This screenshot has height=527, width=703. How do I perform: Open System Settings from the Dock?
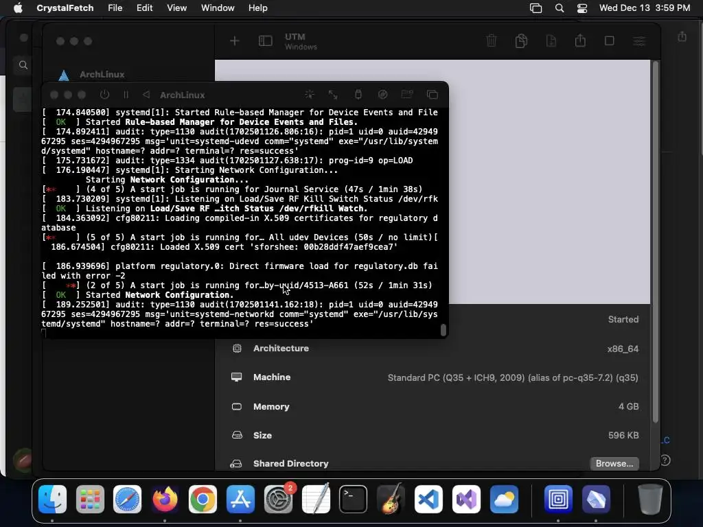(x=278, y=499)
